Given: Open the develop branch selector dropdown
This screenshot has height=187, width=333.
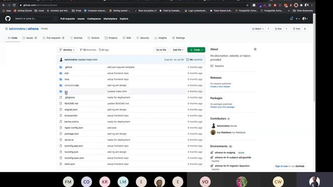Looking at the screenshot, I should pos(67,50).
